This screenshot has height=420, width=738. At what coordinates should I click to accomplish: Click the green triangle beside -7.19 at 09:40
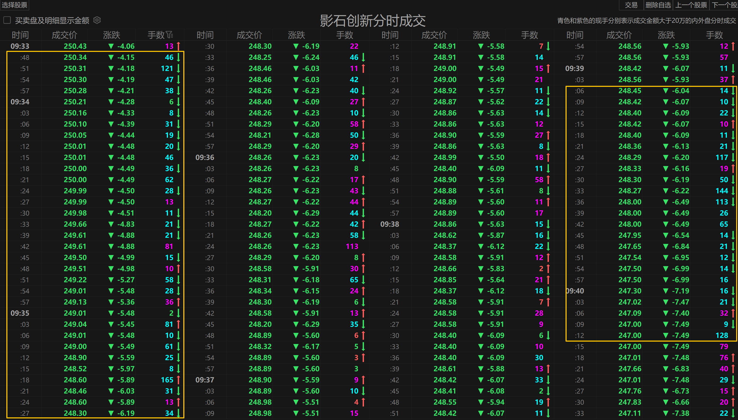coord(666,291)
